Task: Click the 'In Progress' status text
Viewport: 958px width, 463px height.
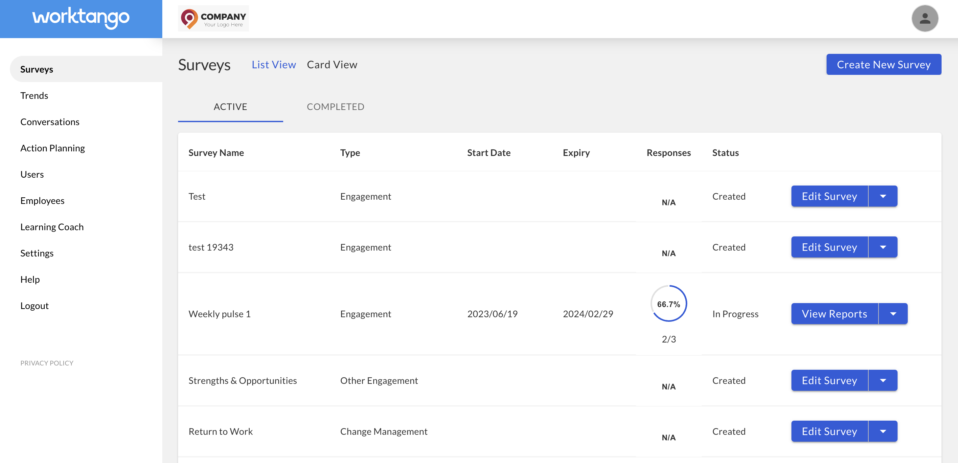Action: (735, 314)
